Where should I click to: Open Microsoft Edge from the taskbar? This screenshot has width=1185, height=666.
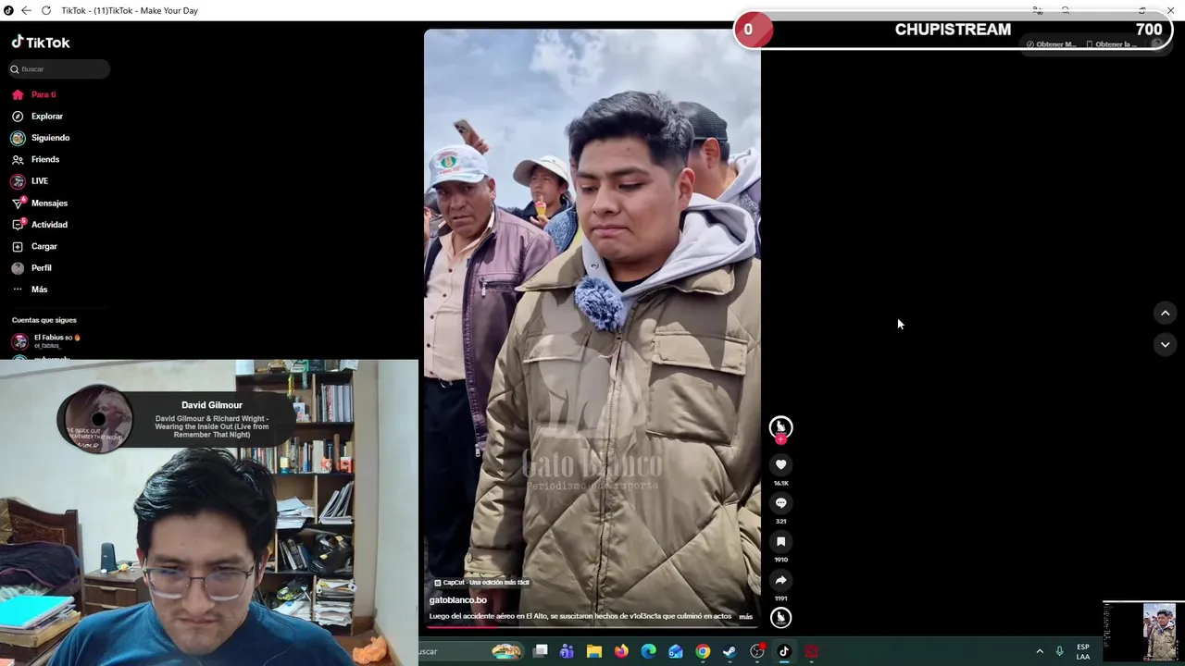(648, 651)
